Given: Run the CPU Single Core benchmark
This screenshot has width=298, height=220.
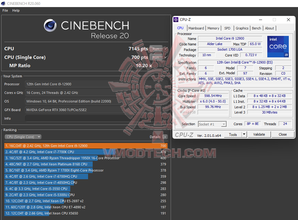Looking at the screenshot, I should (x=156, y=57).
